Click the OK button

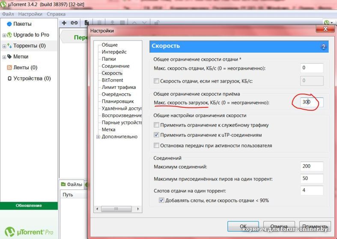click(243, 226)
